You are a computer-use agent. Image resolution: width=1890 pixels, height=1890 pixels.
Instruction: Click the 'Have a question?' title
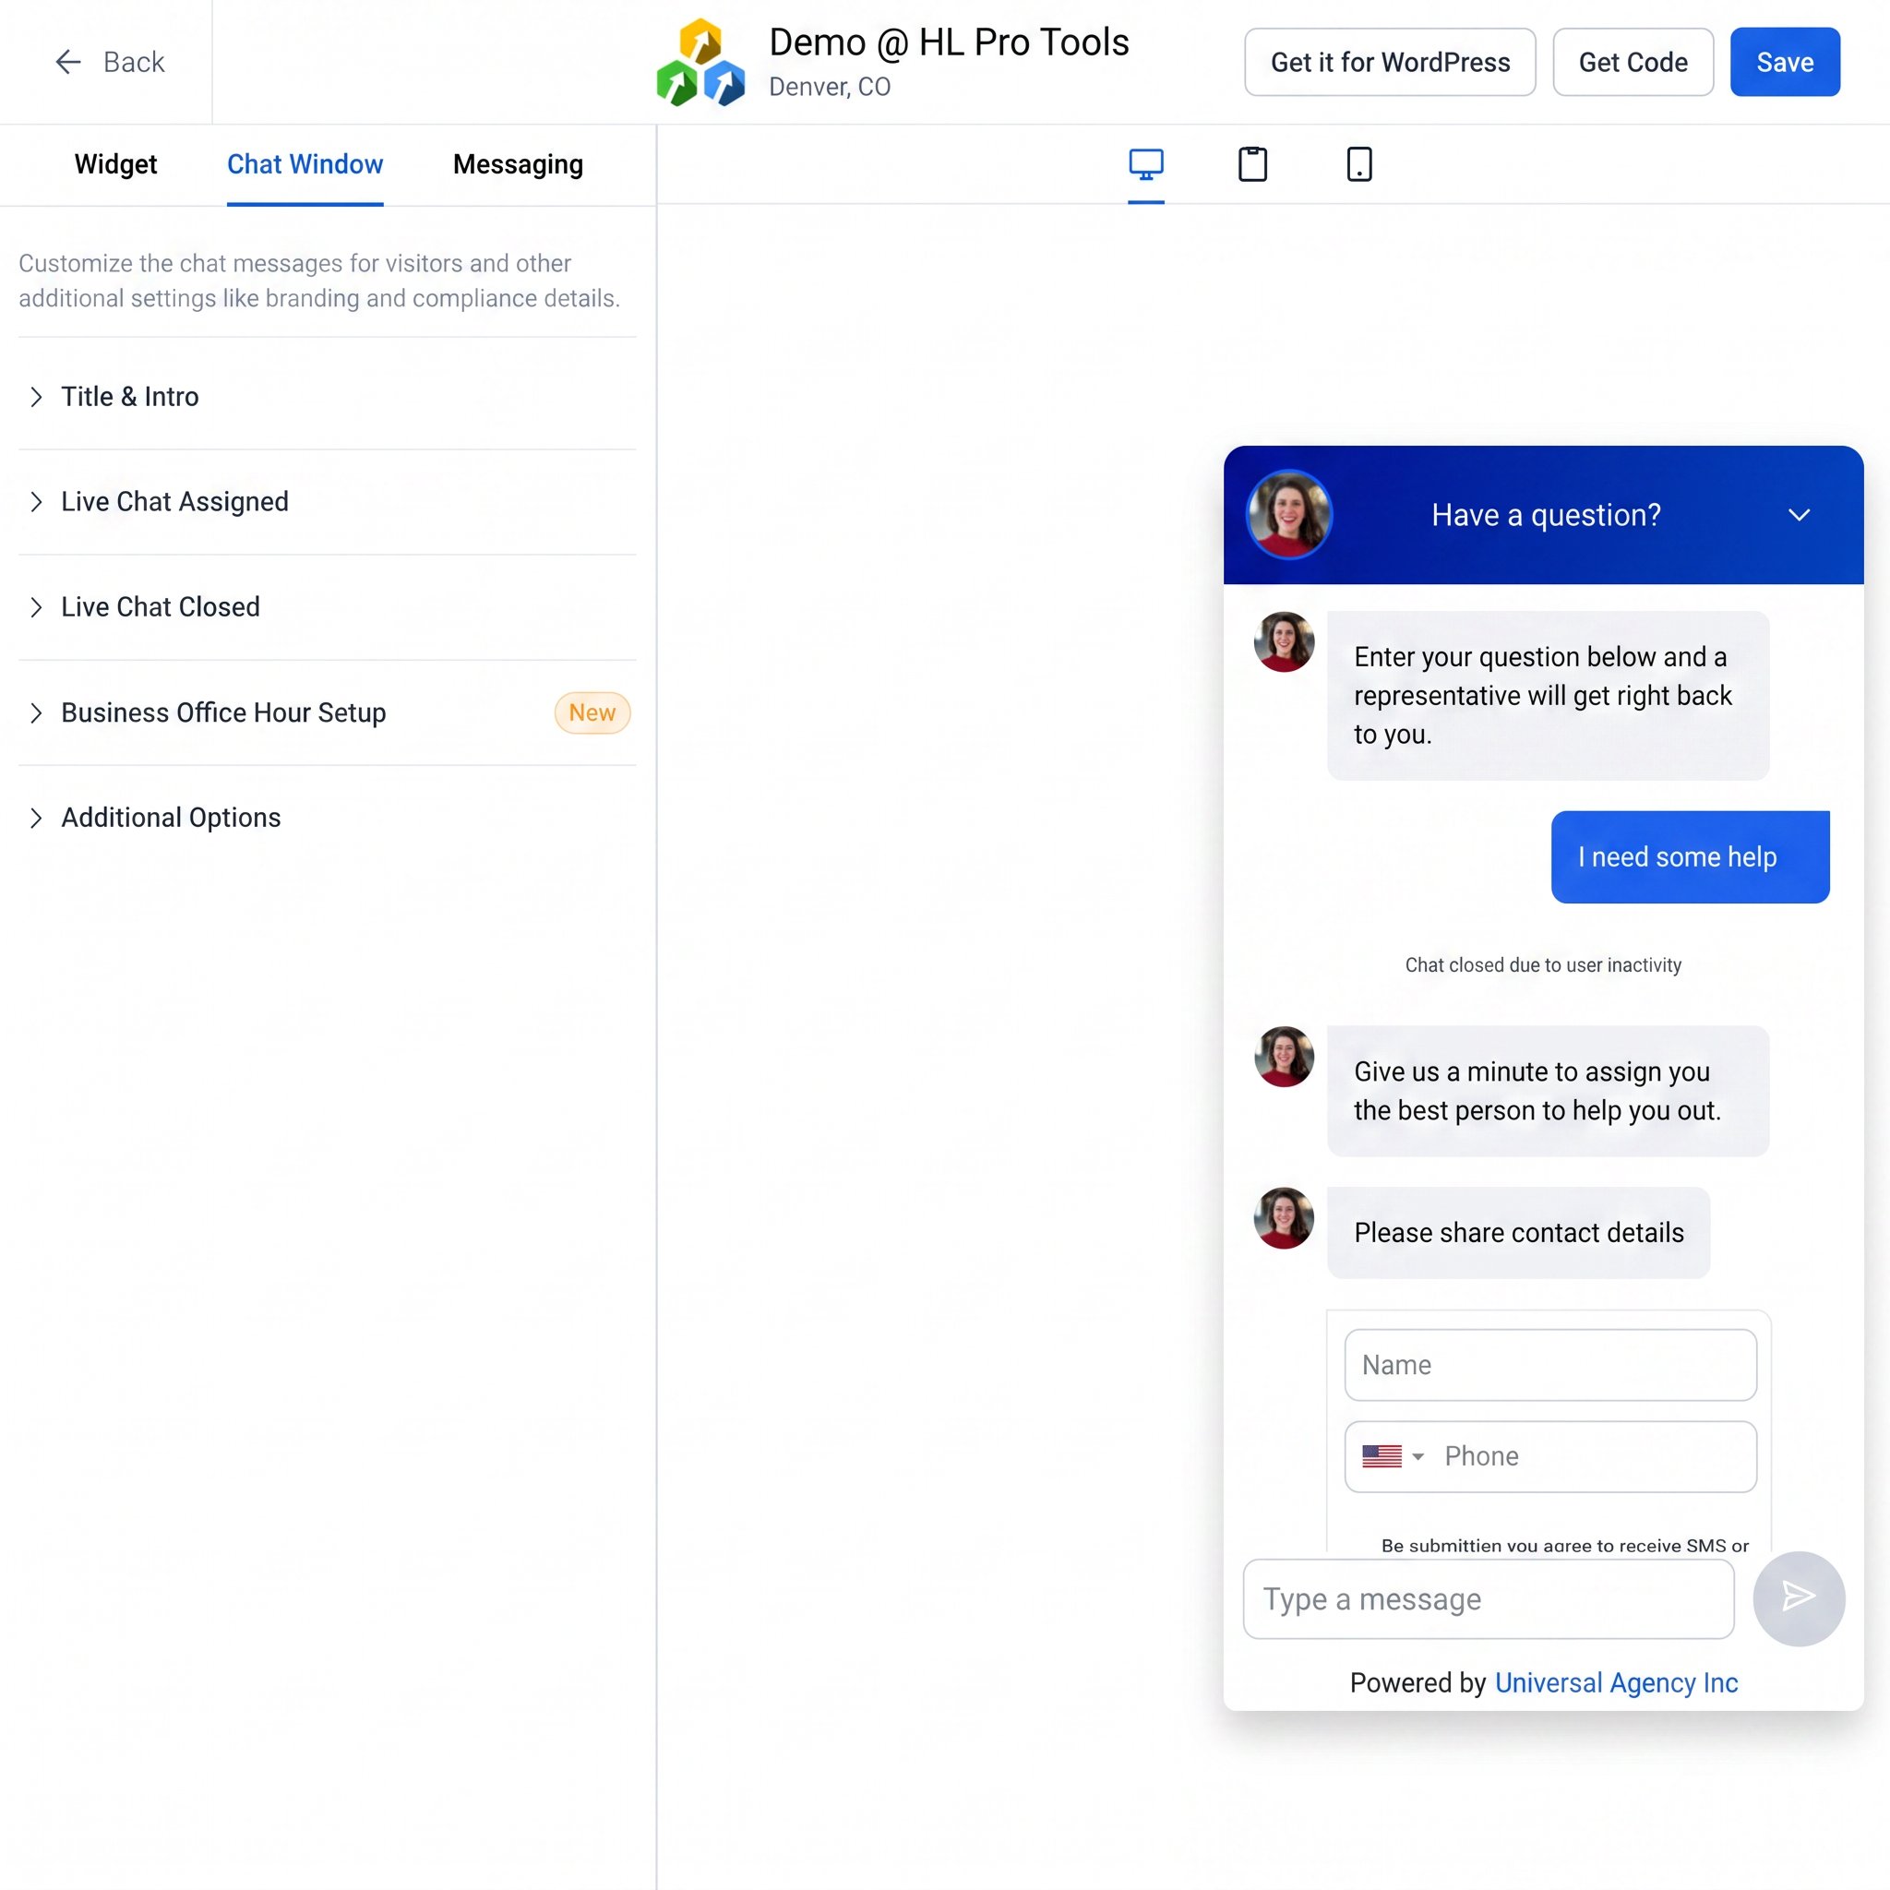[x=1546, y=515]
